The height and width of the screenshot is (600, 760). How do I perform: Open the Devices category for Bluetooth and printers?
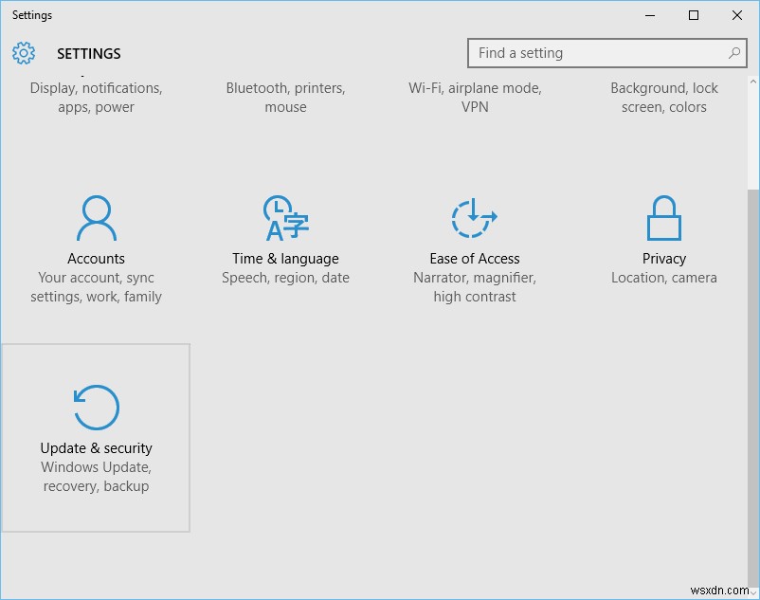285,98
